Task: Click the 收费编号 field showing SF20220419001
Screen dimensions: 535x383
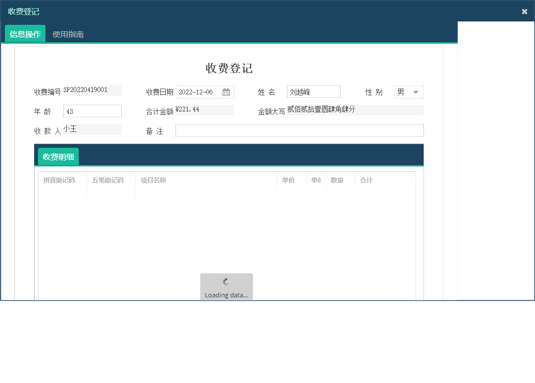Action: pos(93,90)
